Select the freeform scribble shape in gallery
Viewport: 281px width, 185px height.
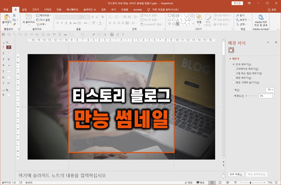(178, 24)
